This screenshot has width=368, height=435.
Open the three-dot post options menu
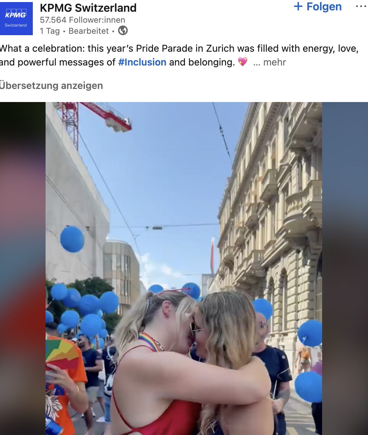coord(361,7)
